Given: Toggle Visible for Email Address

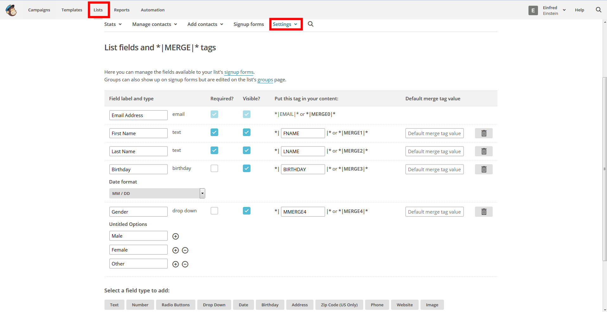Looking at the screenshot, I should click(247, 114).
